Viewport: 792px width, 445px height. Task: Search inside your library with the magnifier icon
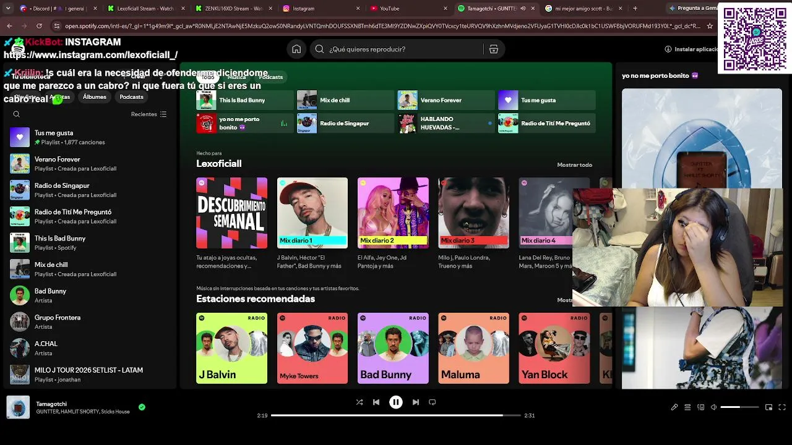tap(17, 114)
